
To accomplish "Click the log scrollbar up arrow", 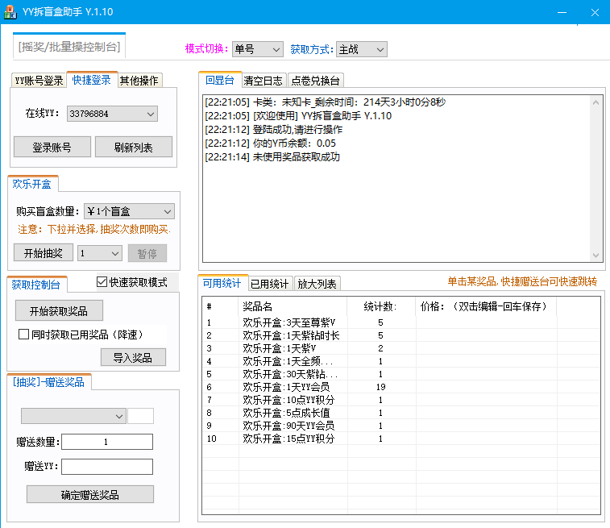I will click(595, 102).
